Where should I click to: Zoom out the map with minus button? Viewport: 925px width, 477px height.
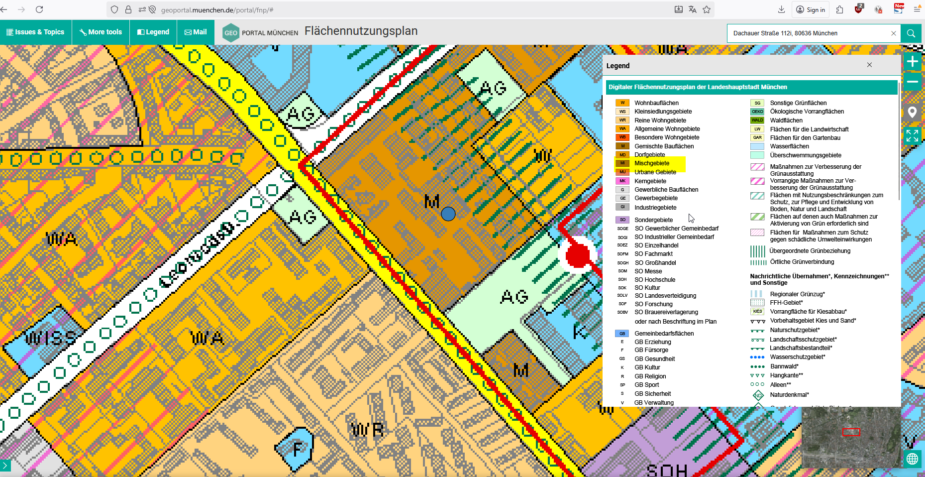coord(912,81)
